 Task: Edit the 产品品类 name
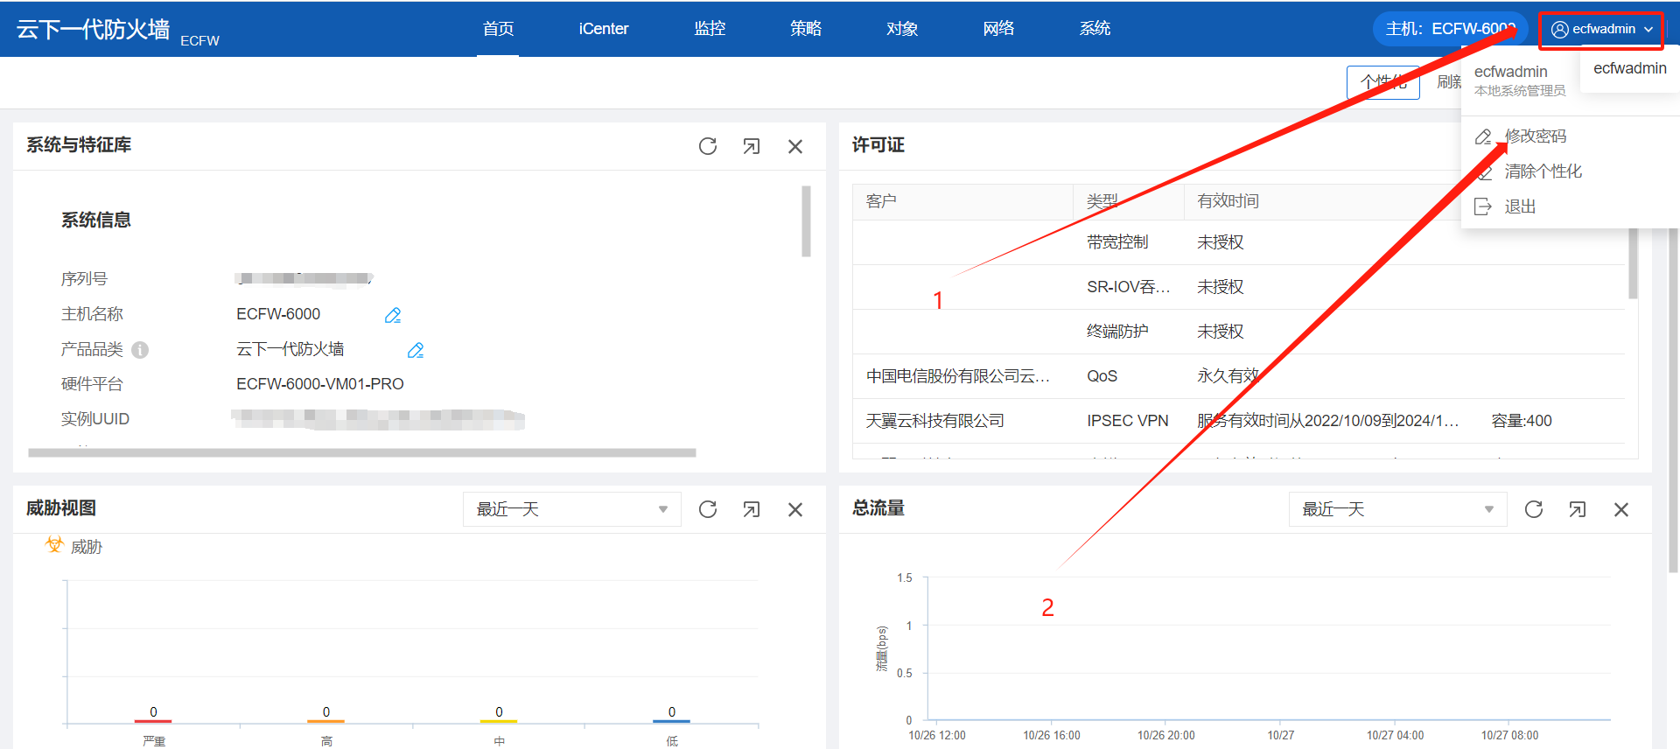coord(416,350)
